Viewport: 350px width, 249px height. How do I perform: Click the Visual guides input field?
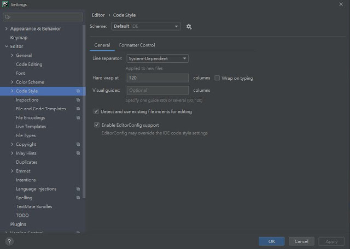coord(157,90)
